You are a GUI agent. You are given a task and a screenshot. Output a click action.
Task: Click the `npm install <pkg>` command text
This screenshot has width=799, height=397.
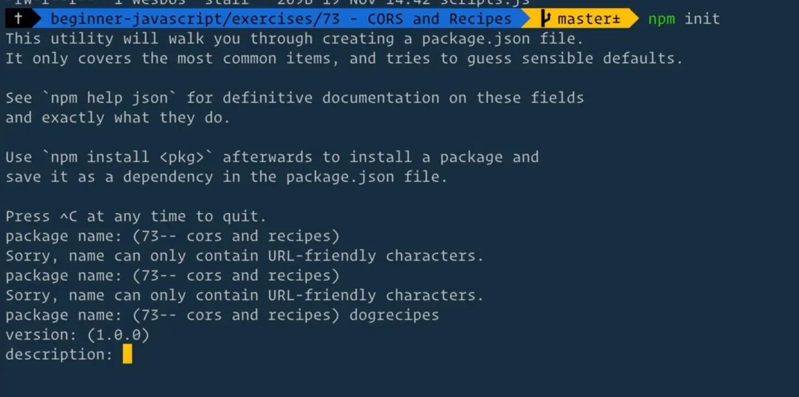[x=132, y=157]
